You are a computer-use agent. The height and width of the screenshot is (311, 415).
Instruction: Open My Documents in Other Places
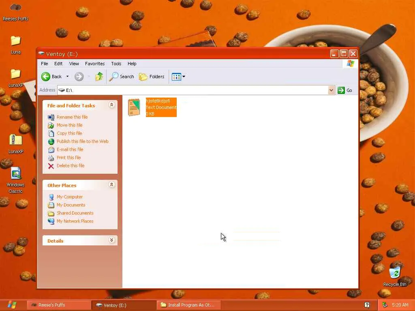(71, 205)
